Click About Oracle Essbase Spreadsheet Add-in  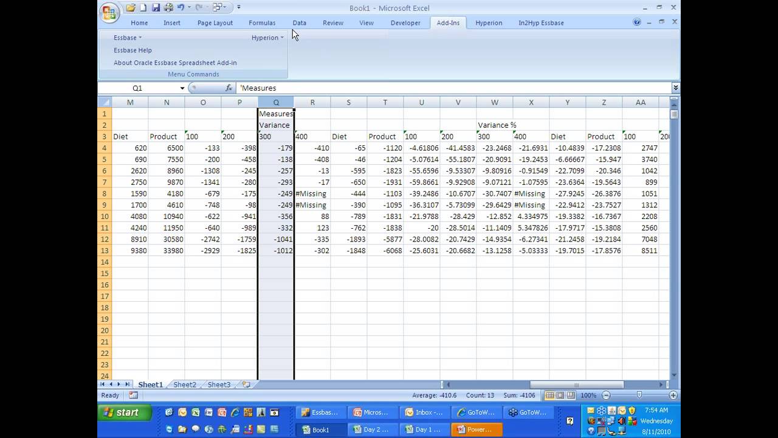(175, 63)
